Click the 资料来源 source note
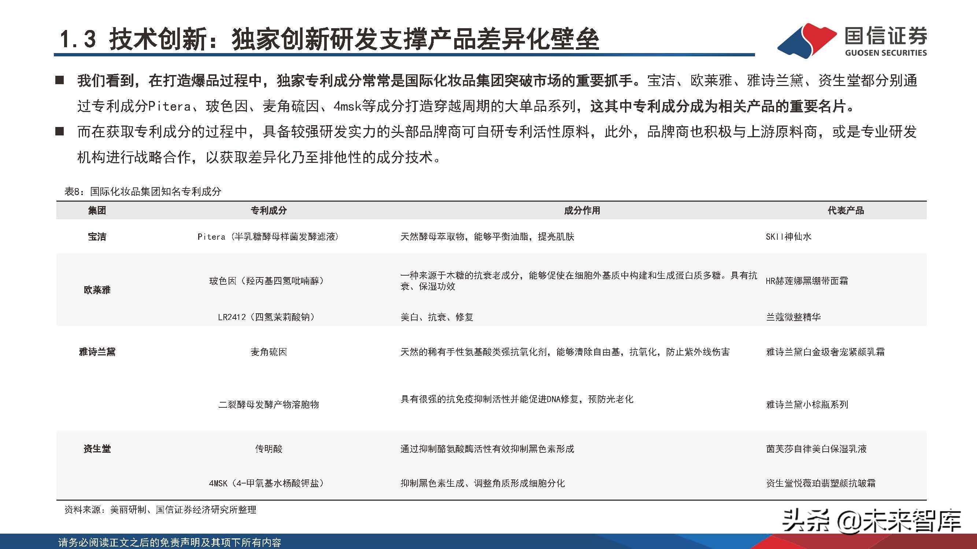The height and width of the screenshot is (549, 977). click(x=160, y=509)
